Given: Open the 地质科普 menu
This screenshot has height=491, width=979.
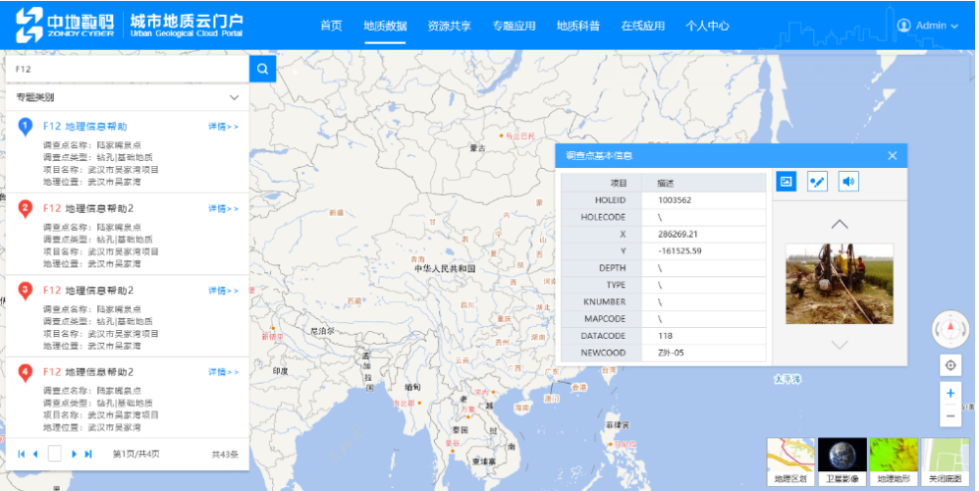Looking at the screenshot, I should 578,27.
